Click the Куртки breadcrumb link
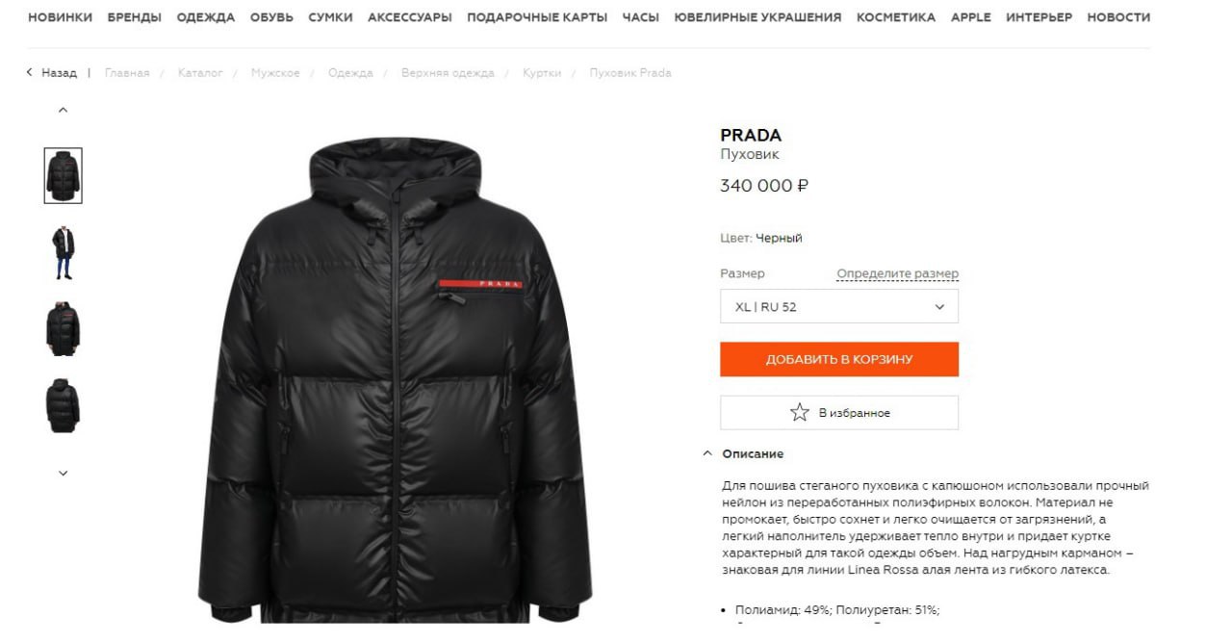1232x643 pixels. pyautogui.click(x=542, y=73)
